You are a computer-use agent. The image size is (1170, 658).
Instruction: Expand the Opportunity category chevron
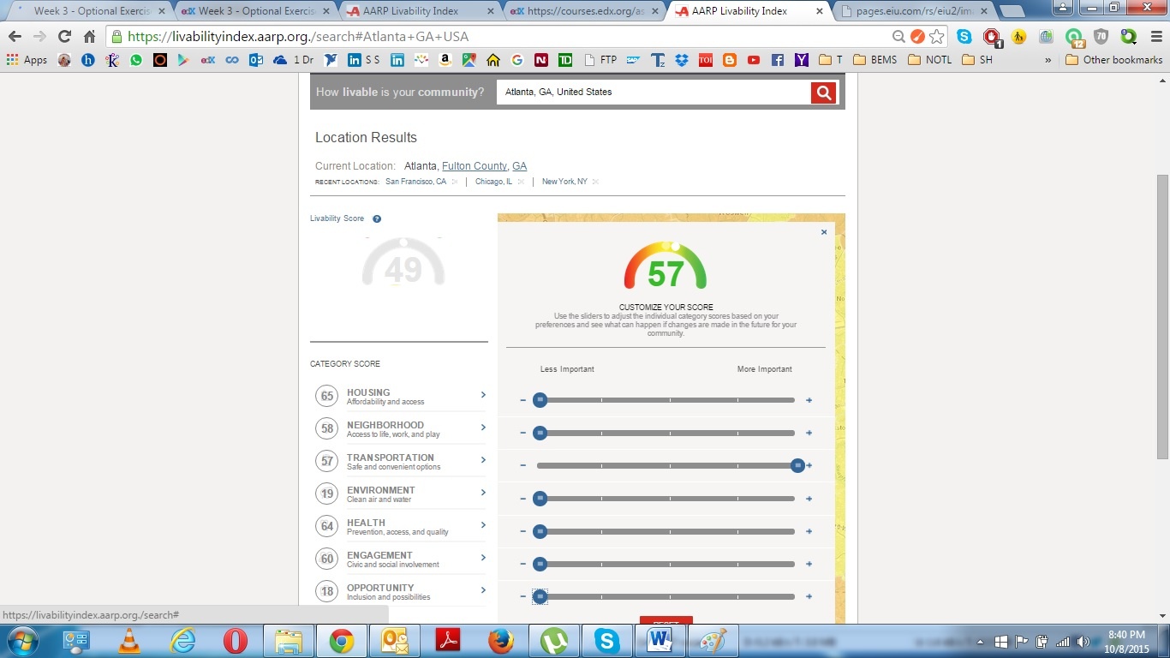pyautogui.click(x=483, y=590)
